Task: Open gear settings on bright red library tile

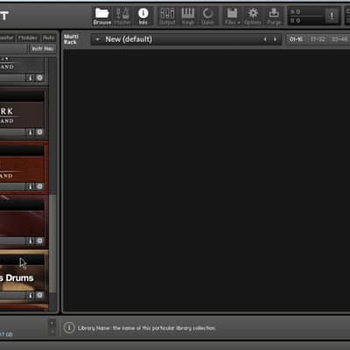Action: [39, 186]
